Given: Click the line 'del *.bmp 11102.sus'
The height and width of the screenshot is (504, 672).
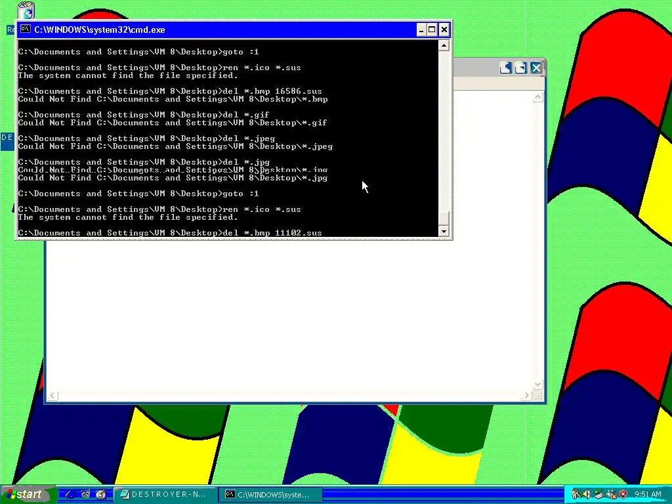Looking at the screenshot, I should (x=170, y=233).
